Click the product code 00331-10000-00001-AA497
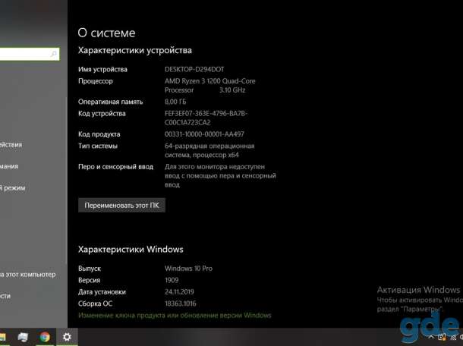463x346 pixels. coord(204,134)
